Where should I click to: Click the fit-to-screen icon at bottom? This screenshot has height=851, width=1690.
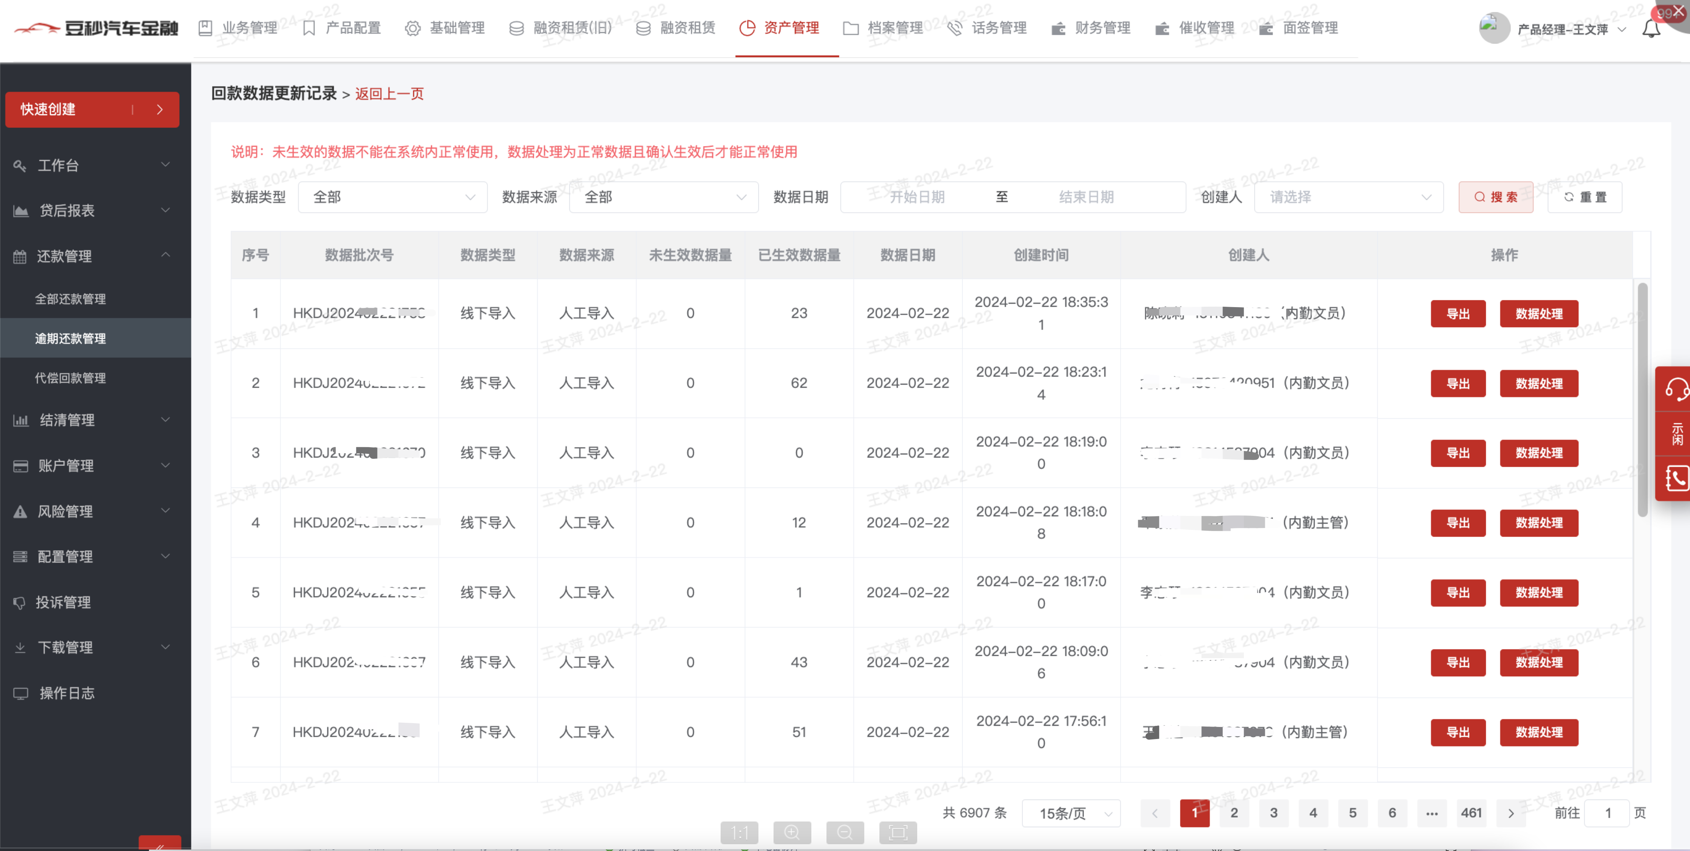(x=898, y=832)
